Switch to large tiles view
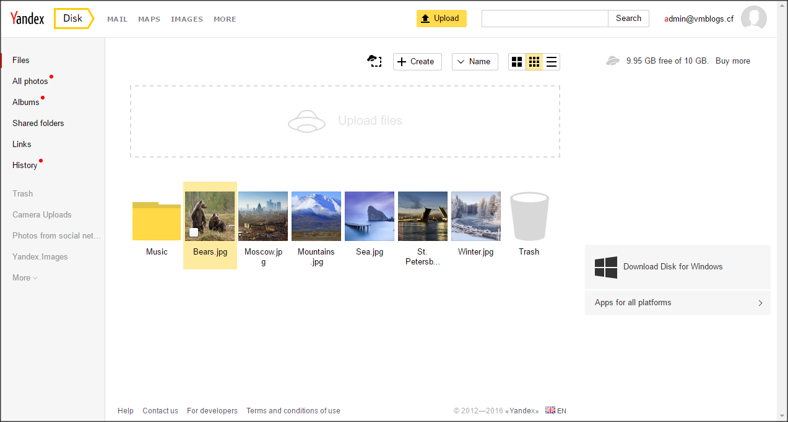This screenshot has height=422, width=788. tap(517, 62)
